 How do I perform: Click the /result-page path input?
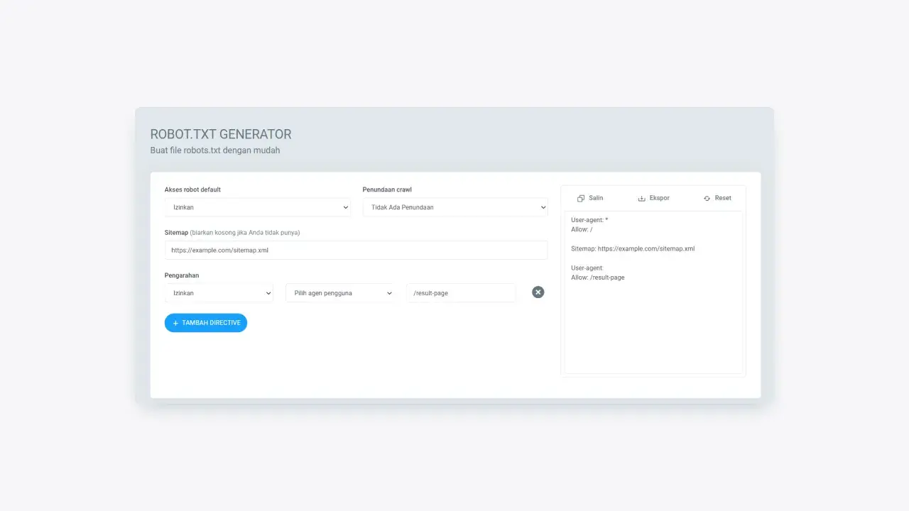tap(460, 293)
